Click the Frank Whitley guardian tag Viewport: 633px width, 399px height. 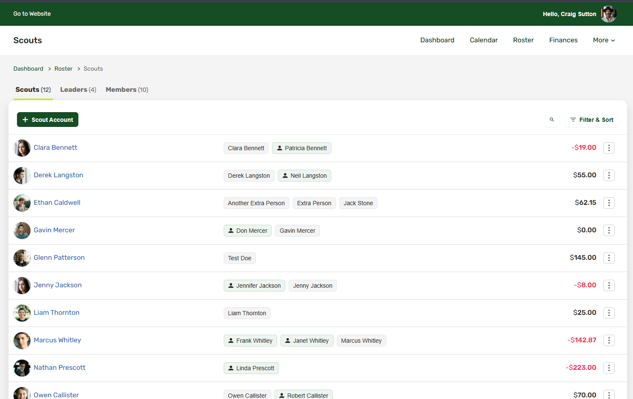250,341
